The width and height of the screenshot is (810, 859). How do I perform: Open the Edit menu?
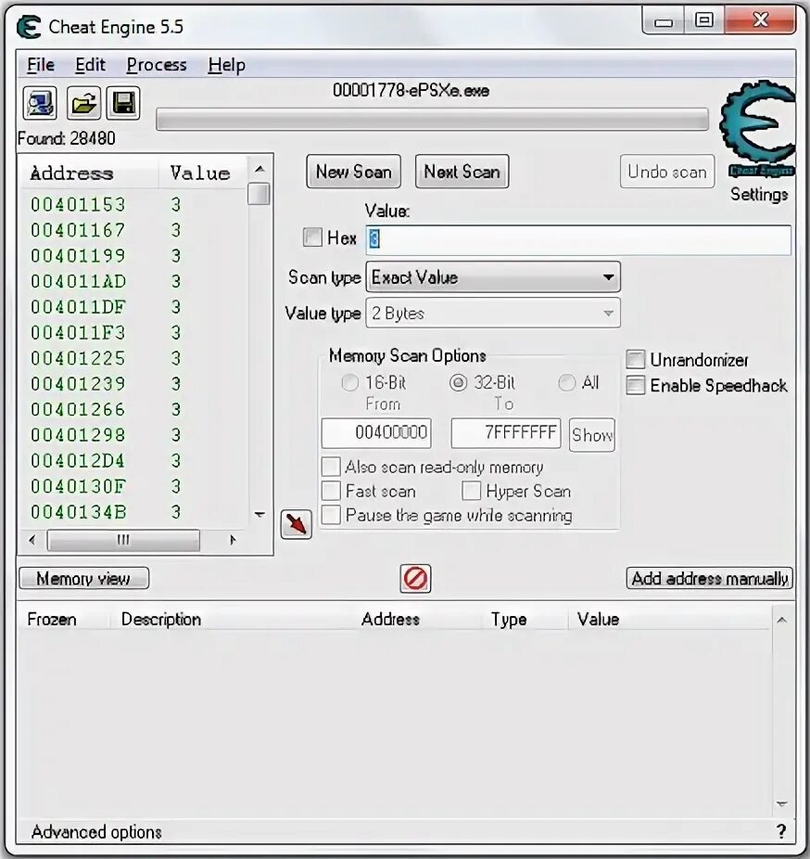[90, 65]
